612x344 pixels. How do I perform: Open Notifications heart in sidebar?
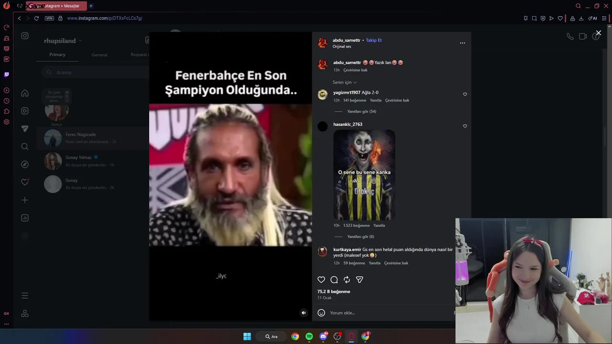point(25,182)
